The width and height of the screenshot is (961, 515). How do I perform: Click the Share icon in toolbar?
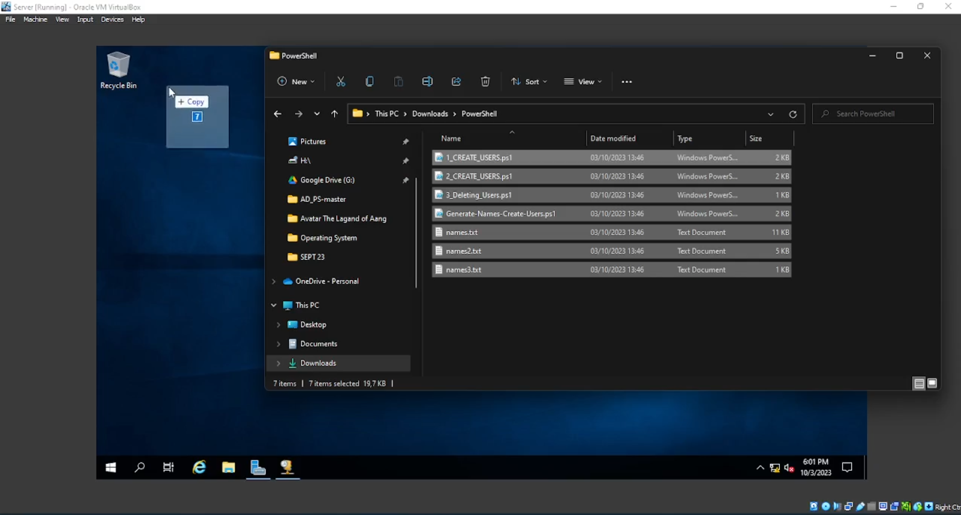[456, 82]
